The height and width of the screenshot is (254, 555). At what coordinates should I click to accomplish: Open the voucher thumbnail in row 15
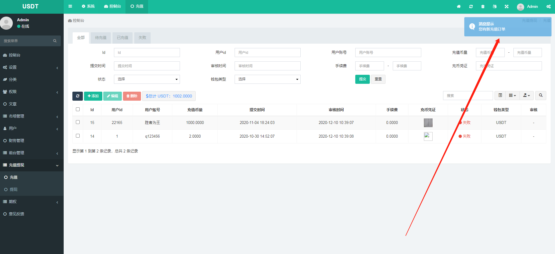coord(428,123)
